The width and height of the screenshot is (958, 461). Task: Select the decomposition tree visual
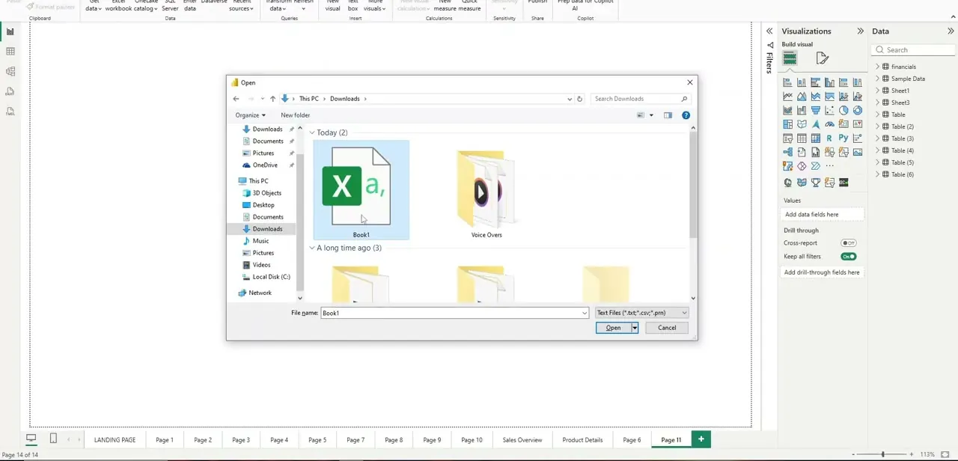pos(787,152)
